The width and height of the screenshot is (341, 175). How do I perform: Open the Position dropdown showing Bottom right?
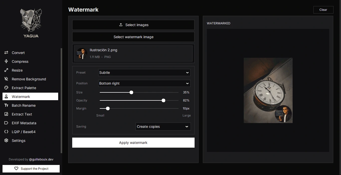(x=144, y=83)
